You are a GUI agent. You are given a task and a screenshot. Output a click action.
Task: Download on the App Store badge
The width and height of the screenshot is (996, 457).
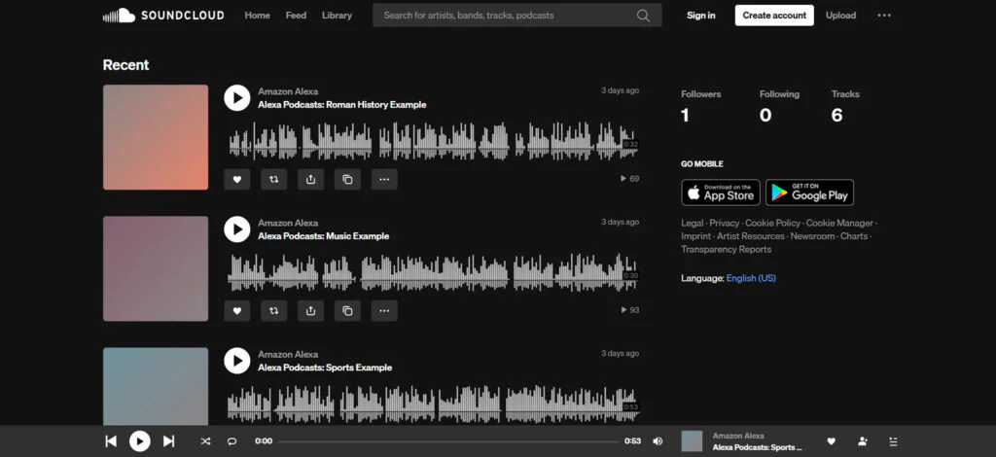coord(721,193)
